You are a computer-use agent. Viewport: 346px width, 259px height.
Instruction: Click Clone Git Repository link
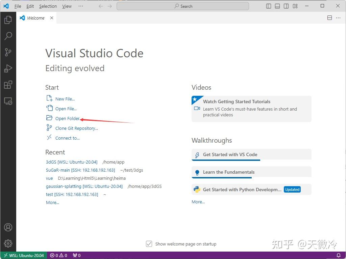(x=76, y=128)
